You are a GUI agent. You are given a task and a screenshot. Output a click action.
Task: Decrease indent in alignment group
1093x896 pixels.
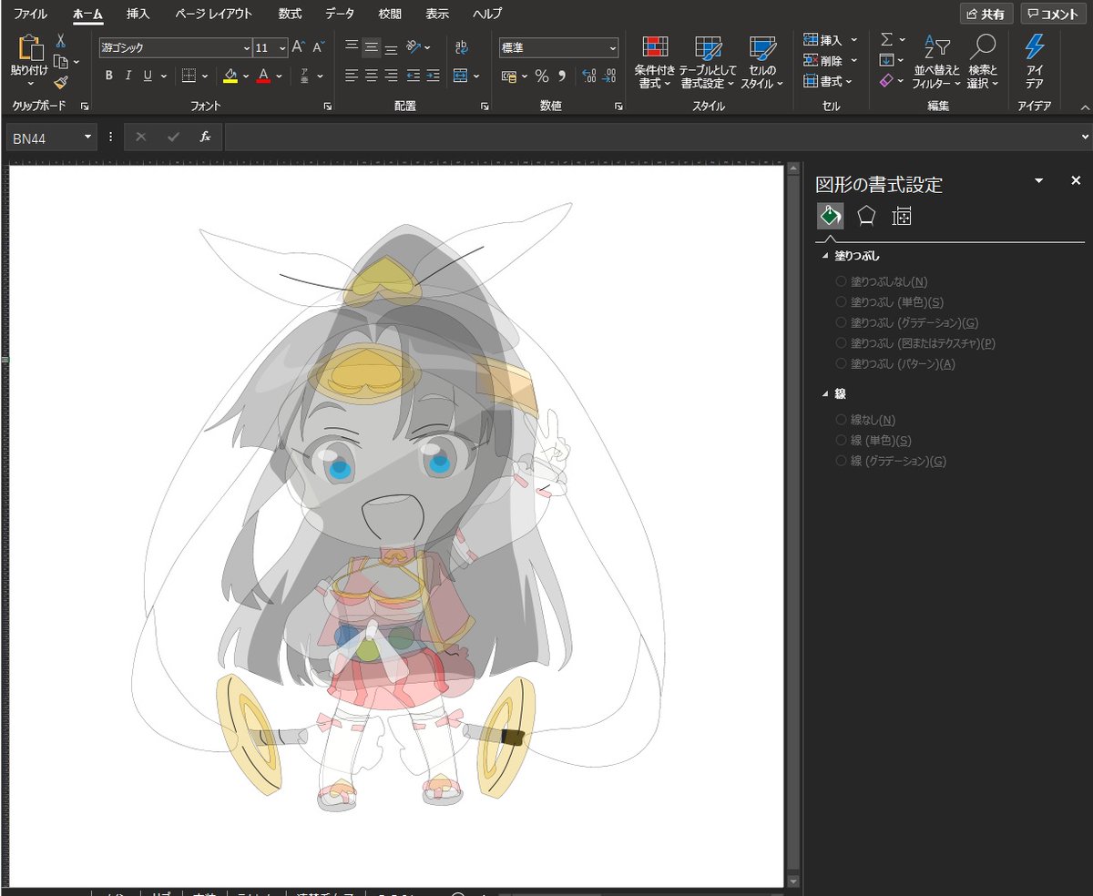click(414, 76)
